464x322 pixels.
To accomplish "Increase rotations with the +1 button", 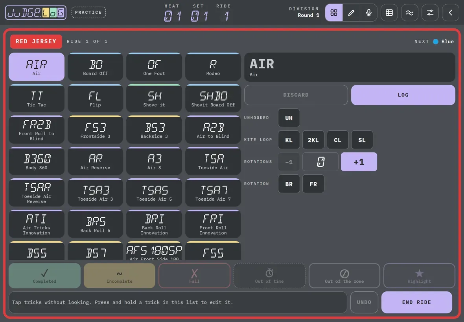I will pos(359,162).
